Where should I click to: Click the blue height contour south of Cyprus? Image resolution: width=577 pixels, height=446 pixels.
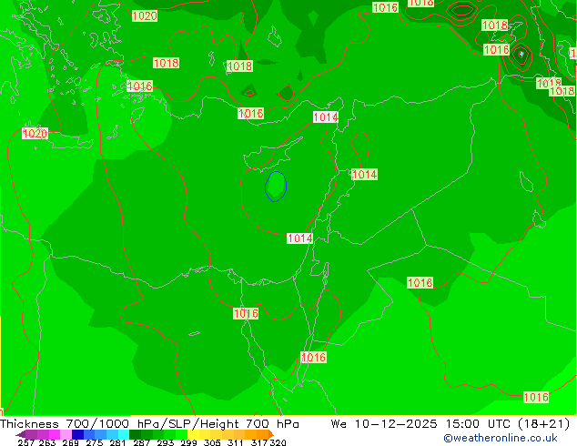click(276, 187)
